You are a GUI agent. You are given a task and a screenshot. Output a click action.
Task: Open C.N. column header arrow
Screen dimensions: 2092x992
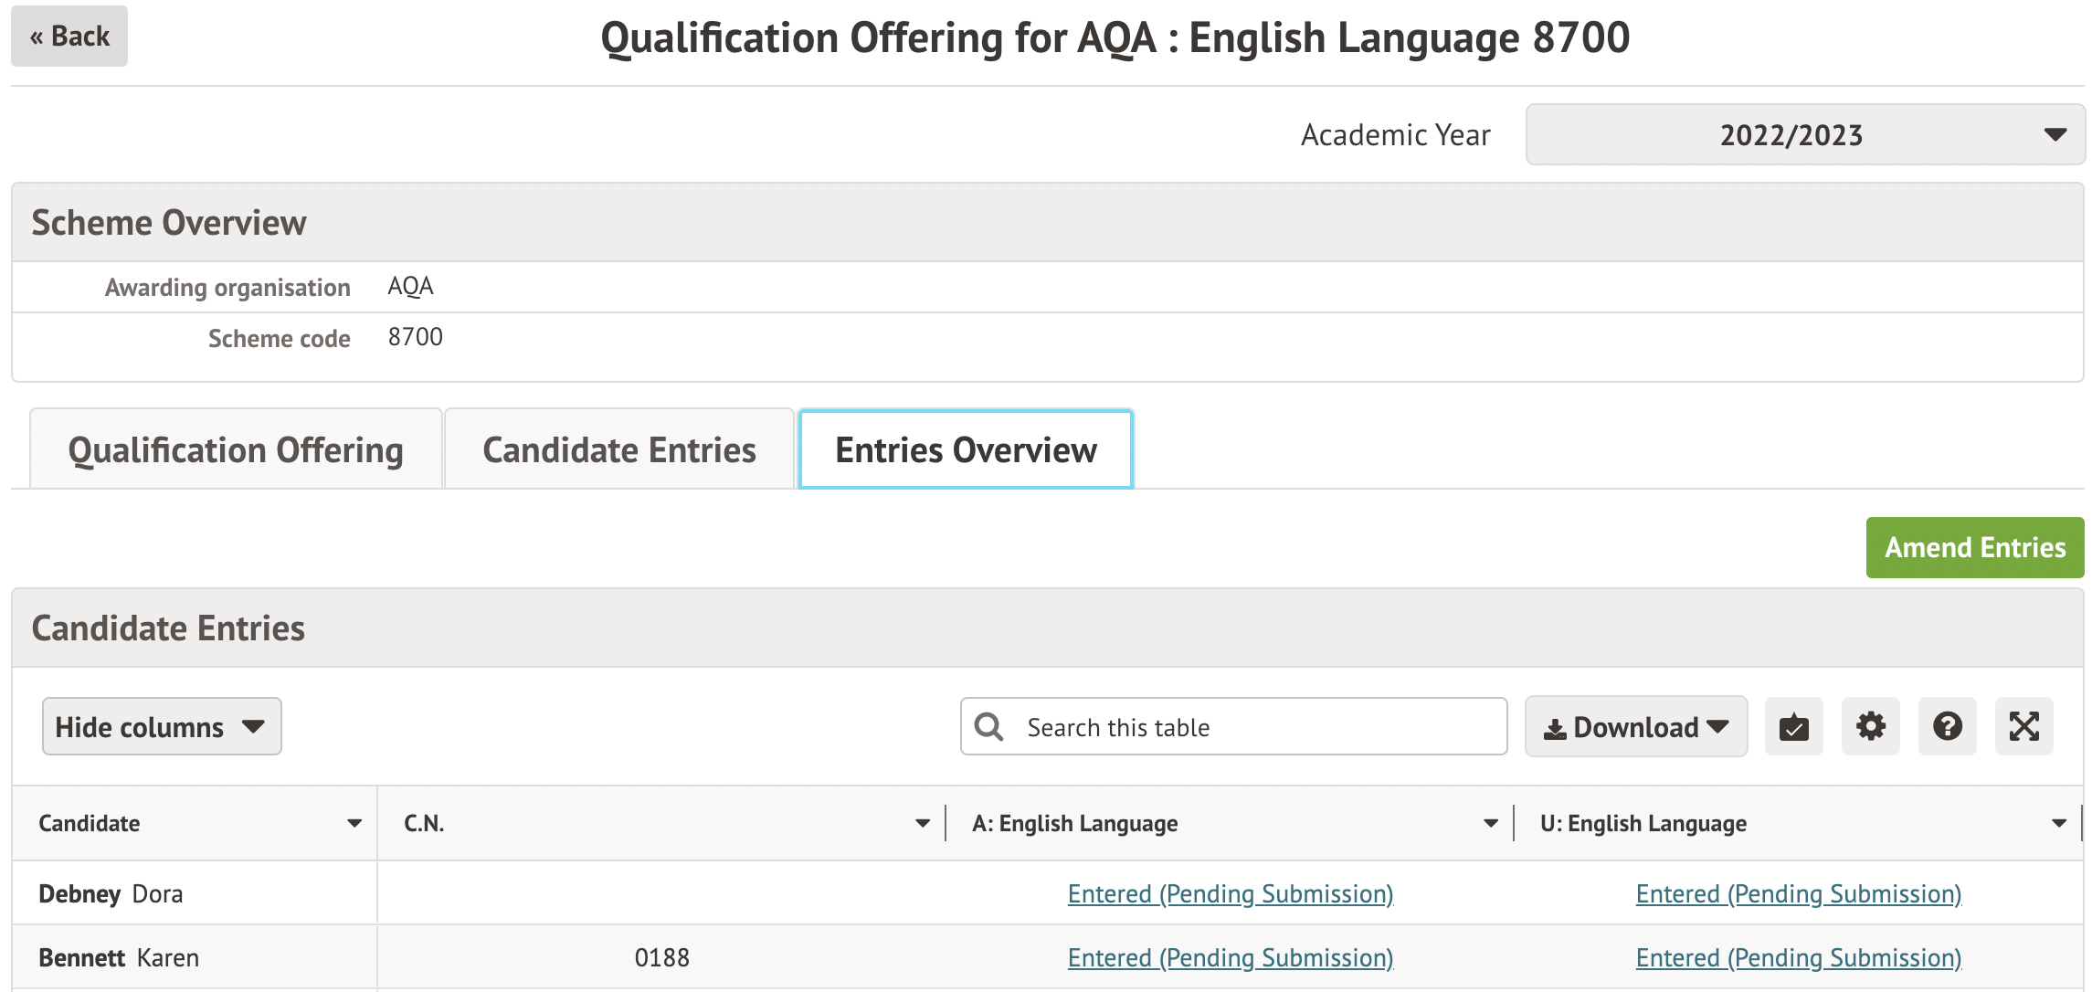click(x=923, y=824)
